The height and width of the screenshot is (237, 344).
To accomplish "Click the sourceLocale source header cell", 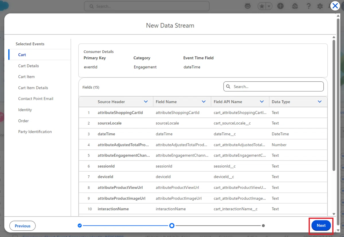I will tap(110, 123).
